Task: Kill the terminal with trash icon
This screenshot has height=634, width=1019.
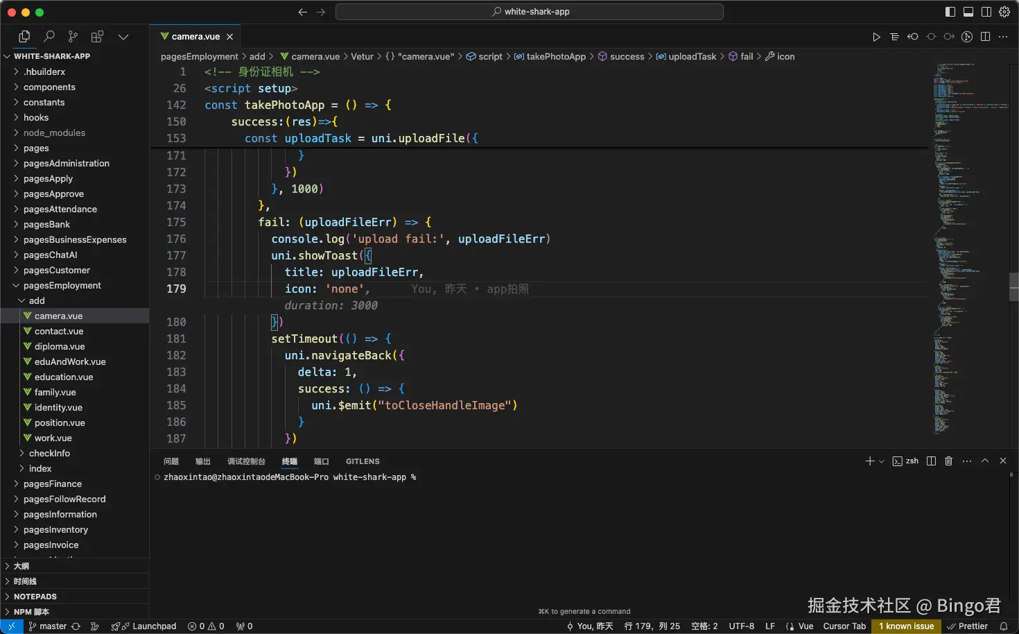Action: point(949,461)
